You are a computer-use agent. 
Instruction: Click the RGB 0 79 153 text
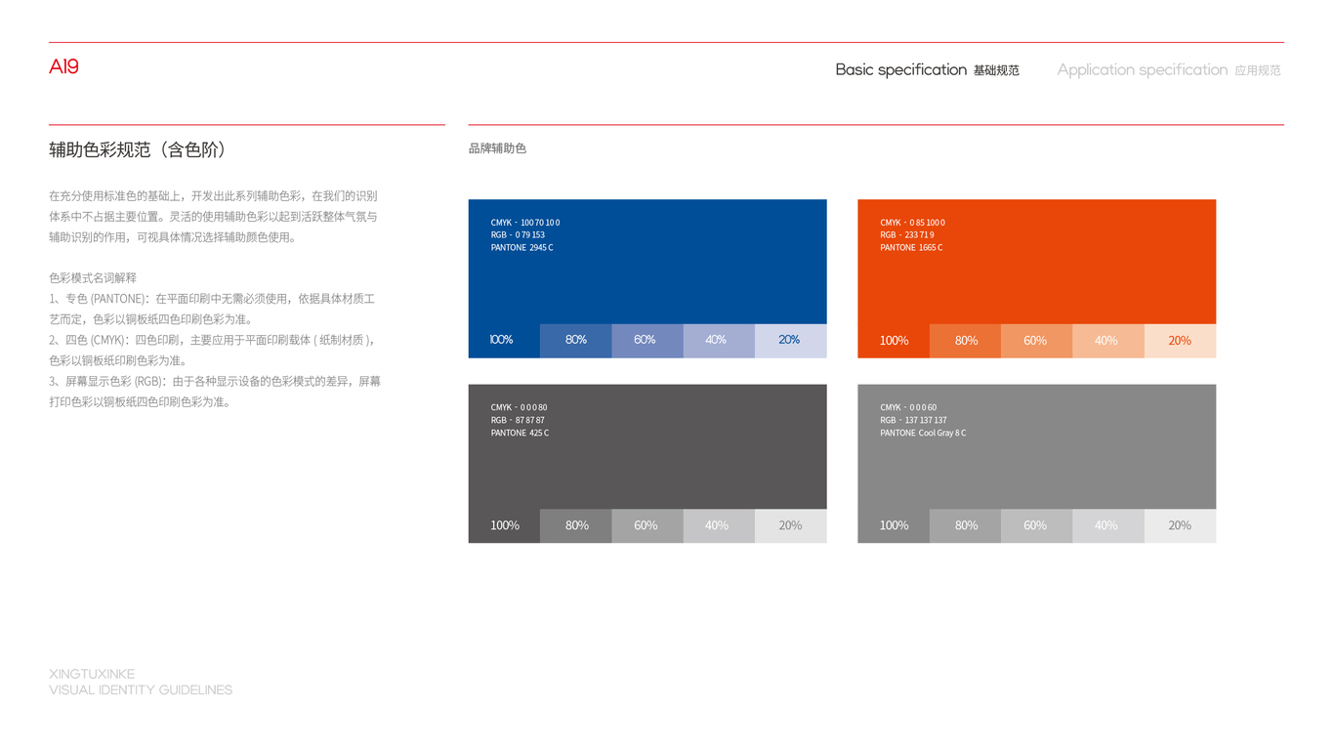(x=518, y=235)
